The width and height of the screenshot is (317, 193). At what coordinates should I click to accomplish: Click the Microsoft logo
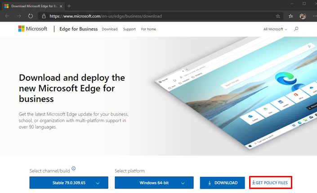pos(32,29)
